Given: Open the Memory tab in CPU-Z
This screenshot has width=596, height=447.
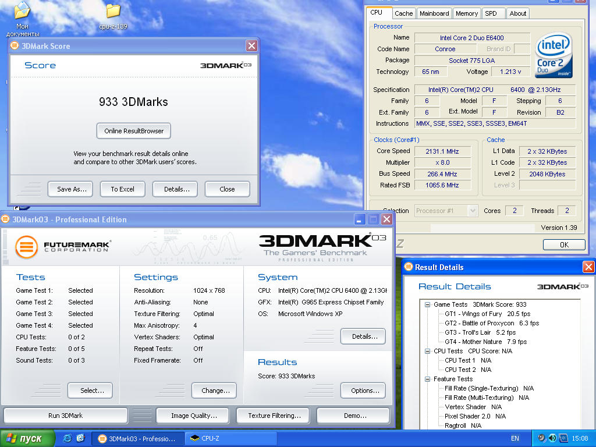Looking at the screenshot, I should click(x=467, y=13).
